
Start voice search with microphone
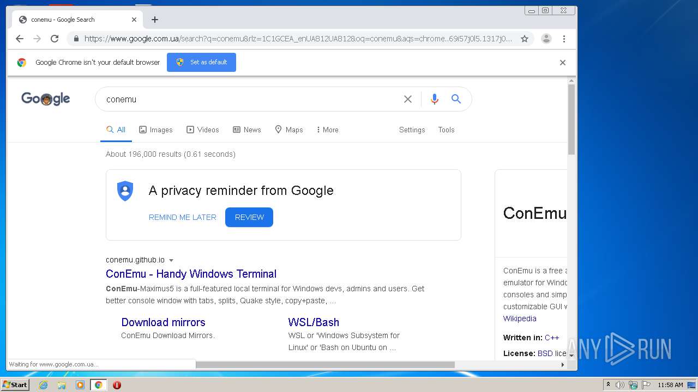pyautogui.click(x=435, y=99)
